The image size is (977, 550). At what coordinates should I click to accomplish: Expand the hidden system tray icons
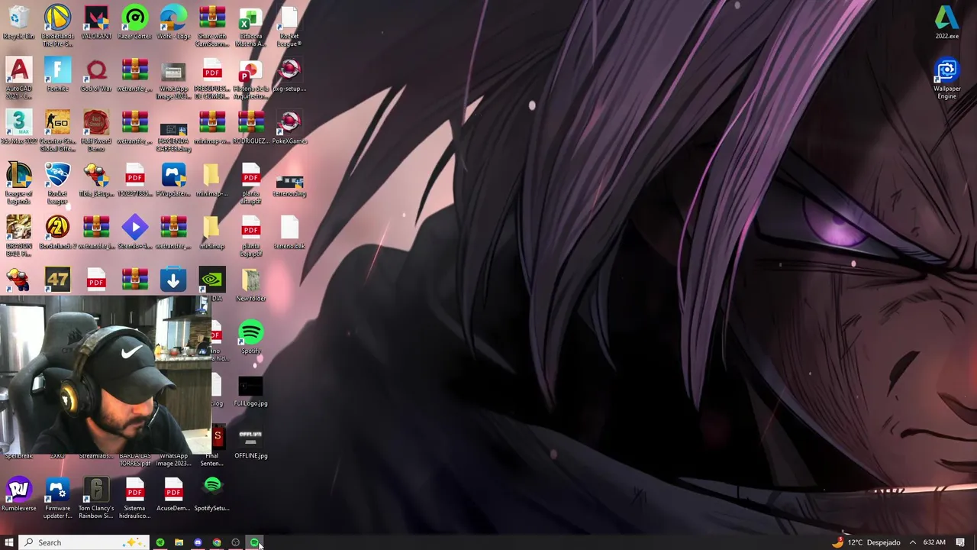912,542
